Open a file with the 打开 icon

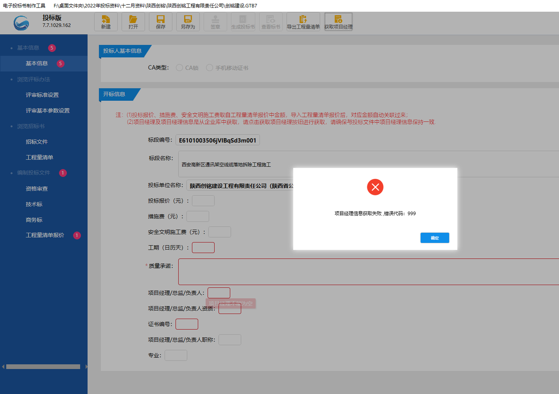pyautogui.click(x=133, y=22)
